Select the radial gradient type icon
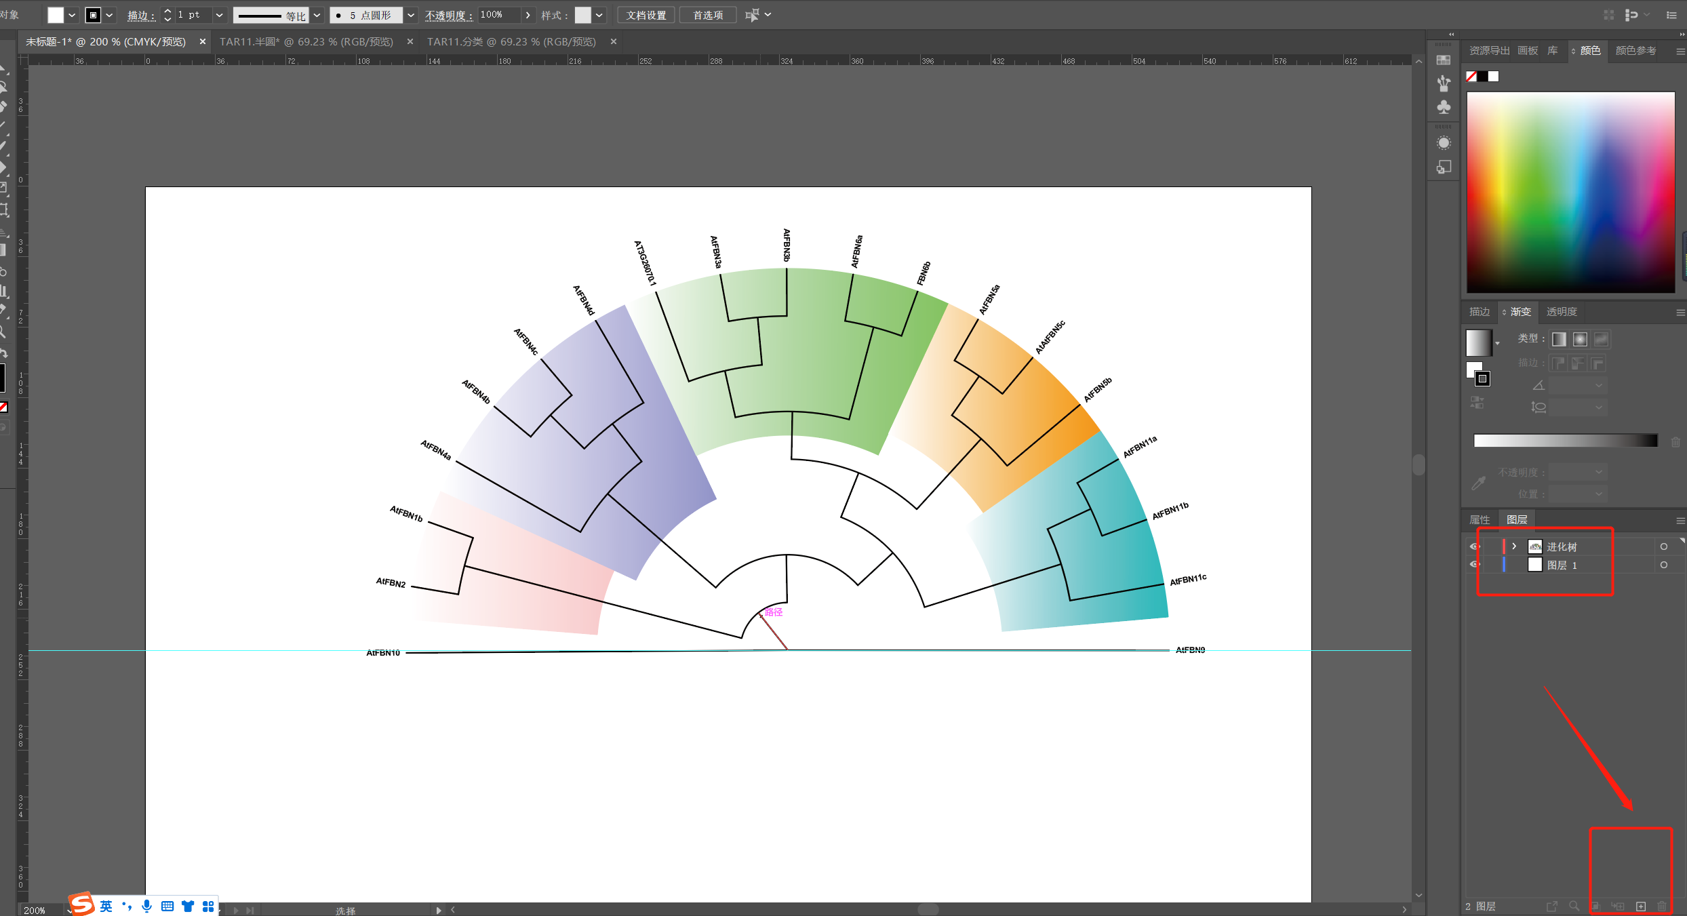The image size is (1687, 916). coord(1580,339)
